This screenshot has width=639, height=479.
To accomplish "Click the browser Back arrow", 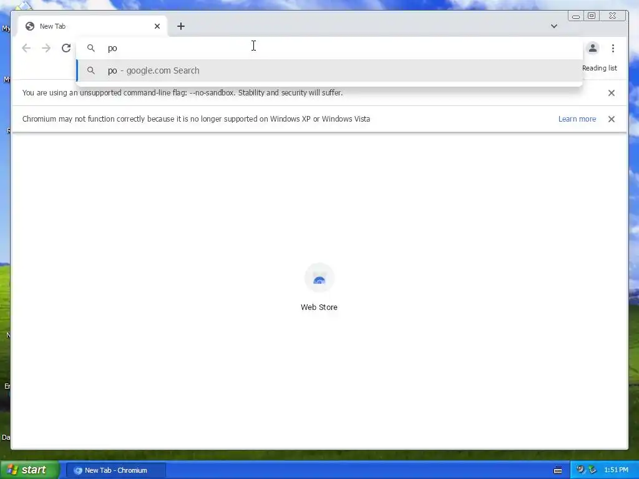I will click(26, 48).
